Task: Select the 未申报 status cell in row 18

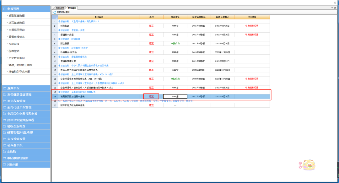Action: pos(175,96)
